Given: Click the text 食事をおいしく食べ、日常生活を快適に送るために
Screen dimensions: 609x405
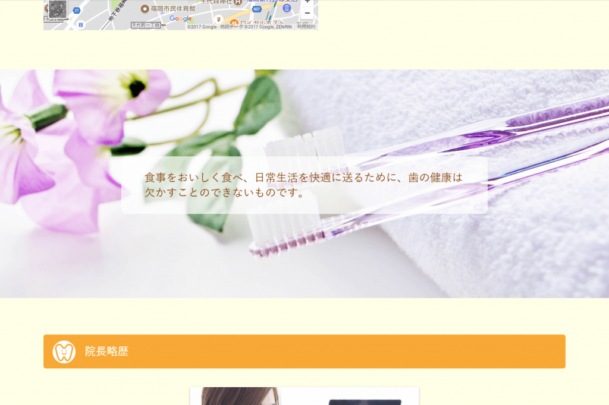Looking at the screenshot, I should point(269,178).
